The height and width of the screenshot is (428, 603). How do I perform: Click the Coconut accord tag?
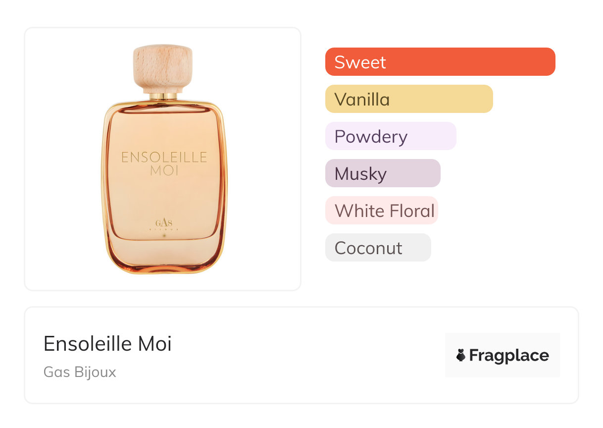[x=378, y=248]
